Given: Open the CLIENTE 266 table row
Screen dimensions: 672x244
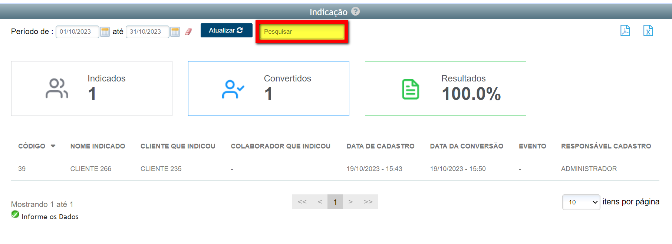Looking at the screenshot, I should pyautogui.click(x=91, y=169).
